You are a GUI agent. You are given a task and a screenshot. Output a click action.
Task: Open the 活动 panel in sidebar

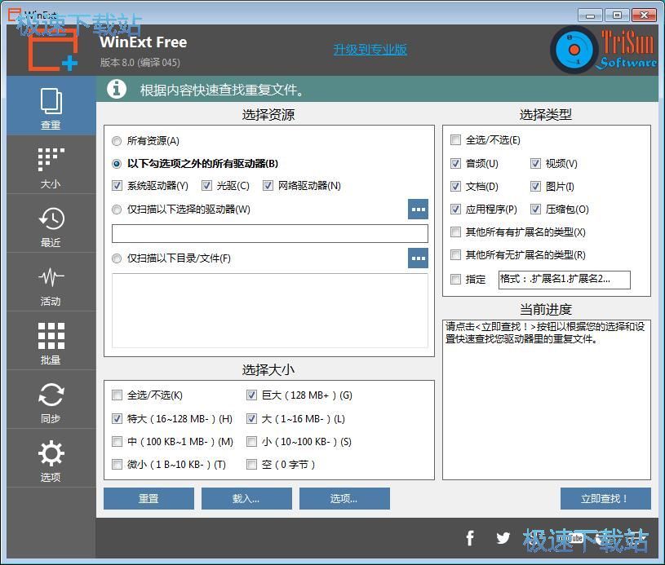click(x=51, y=282)
